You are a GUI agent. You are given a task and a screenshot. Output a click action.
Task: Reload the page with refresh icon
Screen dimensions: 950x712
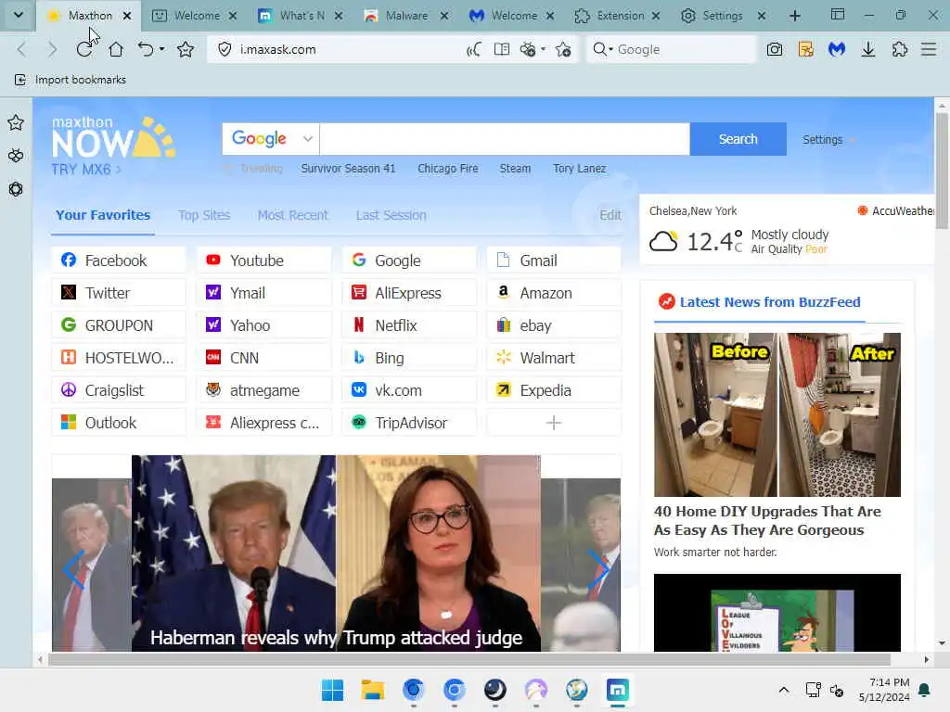[84, 50]
